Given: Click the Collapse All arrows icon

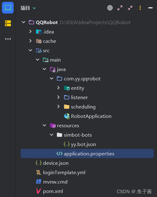Looking at the screenshot, I should 130,8.
